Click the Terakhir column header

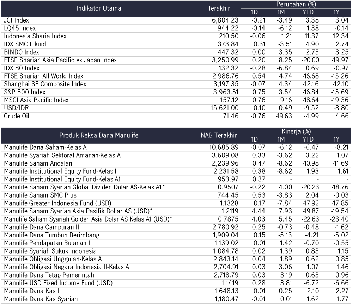tap(219, 8)
